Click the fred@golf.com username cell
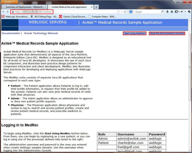This screenshot has height=153, width=192. 132,147
